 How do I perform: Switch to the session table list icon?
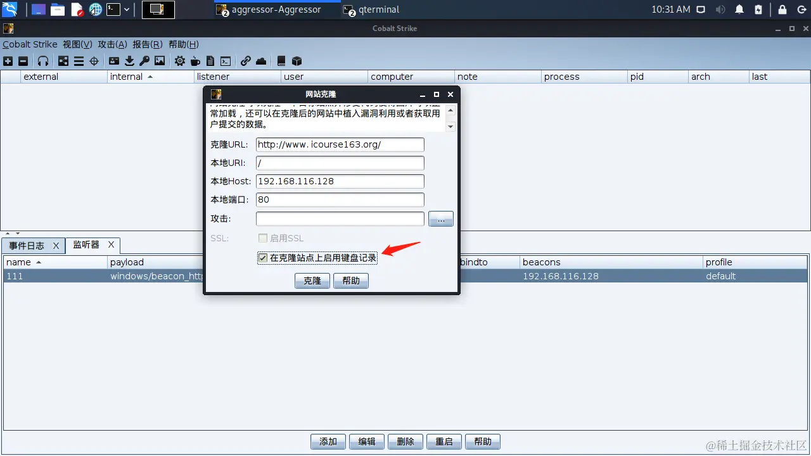[x=79, y=61]
